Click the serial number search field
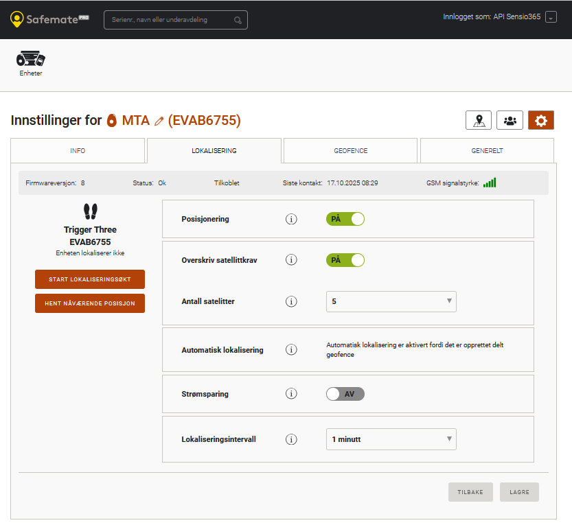Viewport: 572px width, 525px height. (175, 20)
